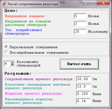The width and height of the screenshot is (112, 109).
Task: Close the resistor calculator window
Action: pos(103,3)
